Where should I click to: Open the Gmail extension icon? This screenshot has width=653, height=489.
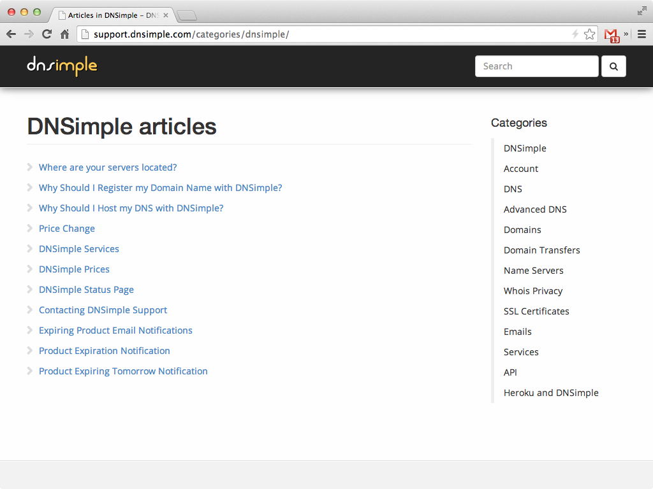[x=612, y=36]
